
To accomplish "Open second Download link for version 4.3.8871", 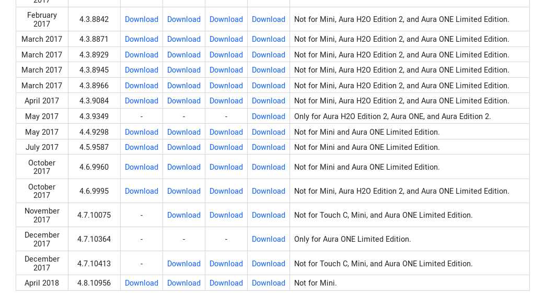I will tap(184, 39).
